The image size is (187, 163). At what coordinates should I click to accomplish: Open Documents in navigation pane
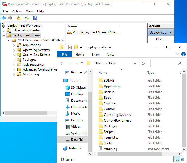pos(79,101)
